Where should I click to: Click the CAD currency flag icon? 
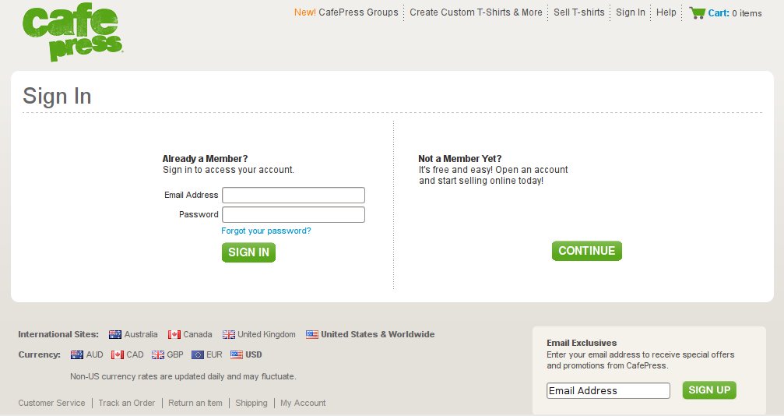click(118, 355)
